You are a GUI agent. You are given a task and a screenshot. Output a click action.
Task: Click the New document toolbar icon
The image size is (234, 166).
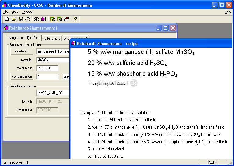(7, 19)
